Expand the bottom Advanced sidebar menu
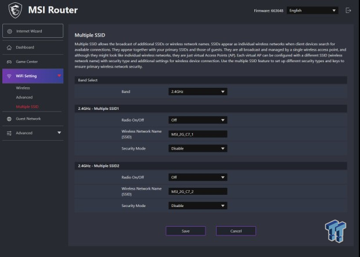The image size is (360, 257). click(33, 133)
